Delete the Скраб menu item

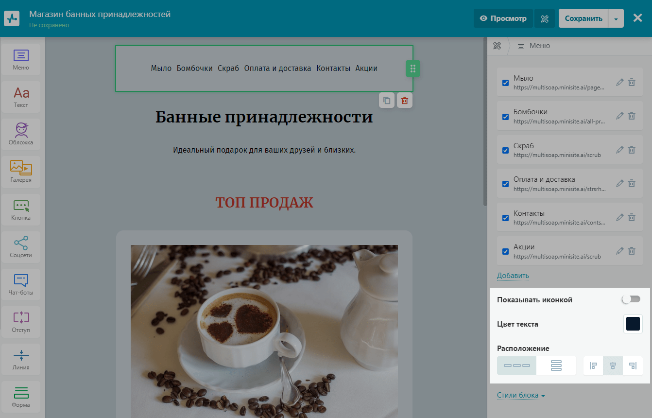point(632,150)
